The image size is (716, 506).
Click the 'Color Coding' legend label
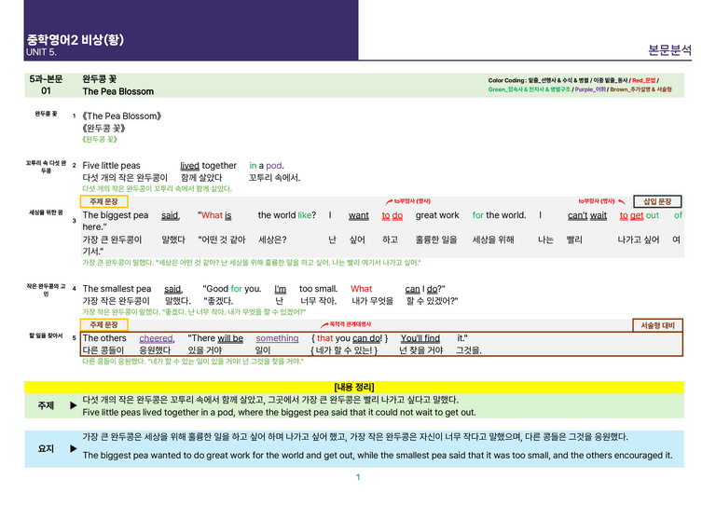point(507,80)
